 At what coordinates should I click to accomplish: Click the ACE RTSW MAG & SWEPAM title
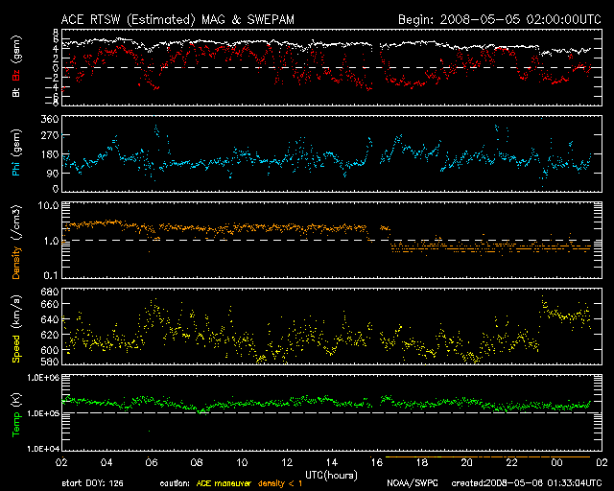(169, 19)
